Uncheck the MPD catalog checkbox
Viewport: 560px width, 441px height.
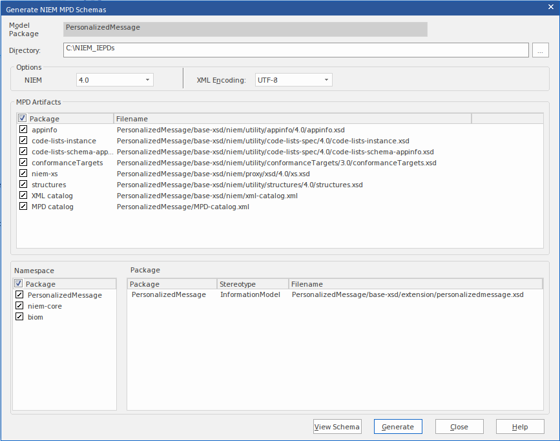click(23, 207)
